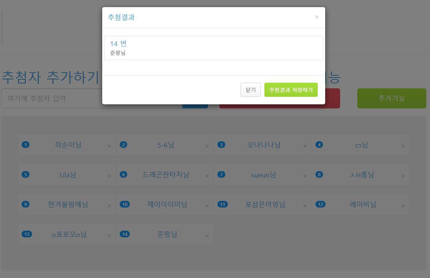Delete sueun님 entry via X icon
Viewport: 430px width, 278px height.
pos(305,176)
